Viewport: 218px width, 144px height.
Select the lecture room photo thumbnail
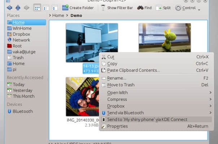click(x=92, y=42)
